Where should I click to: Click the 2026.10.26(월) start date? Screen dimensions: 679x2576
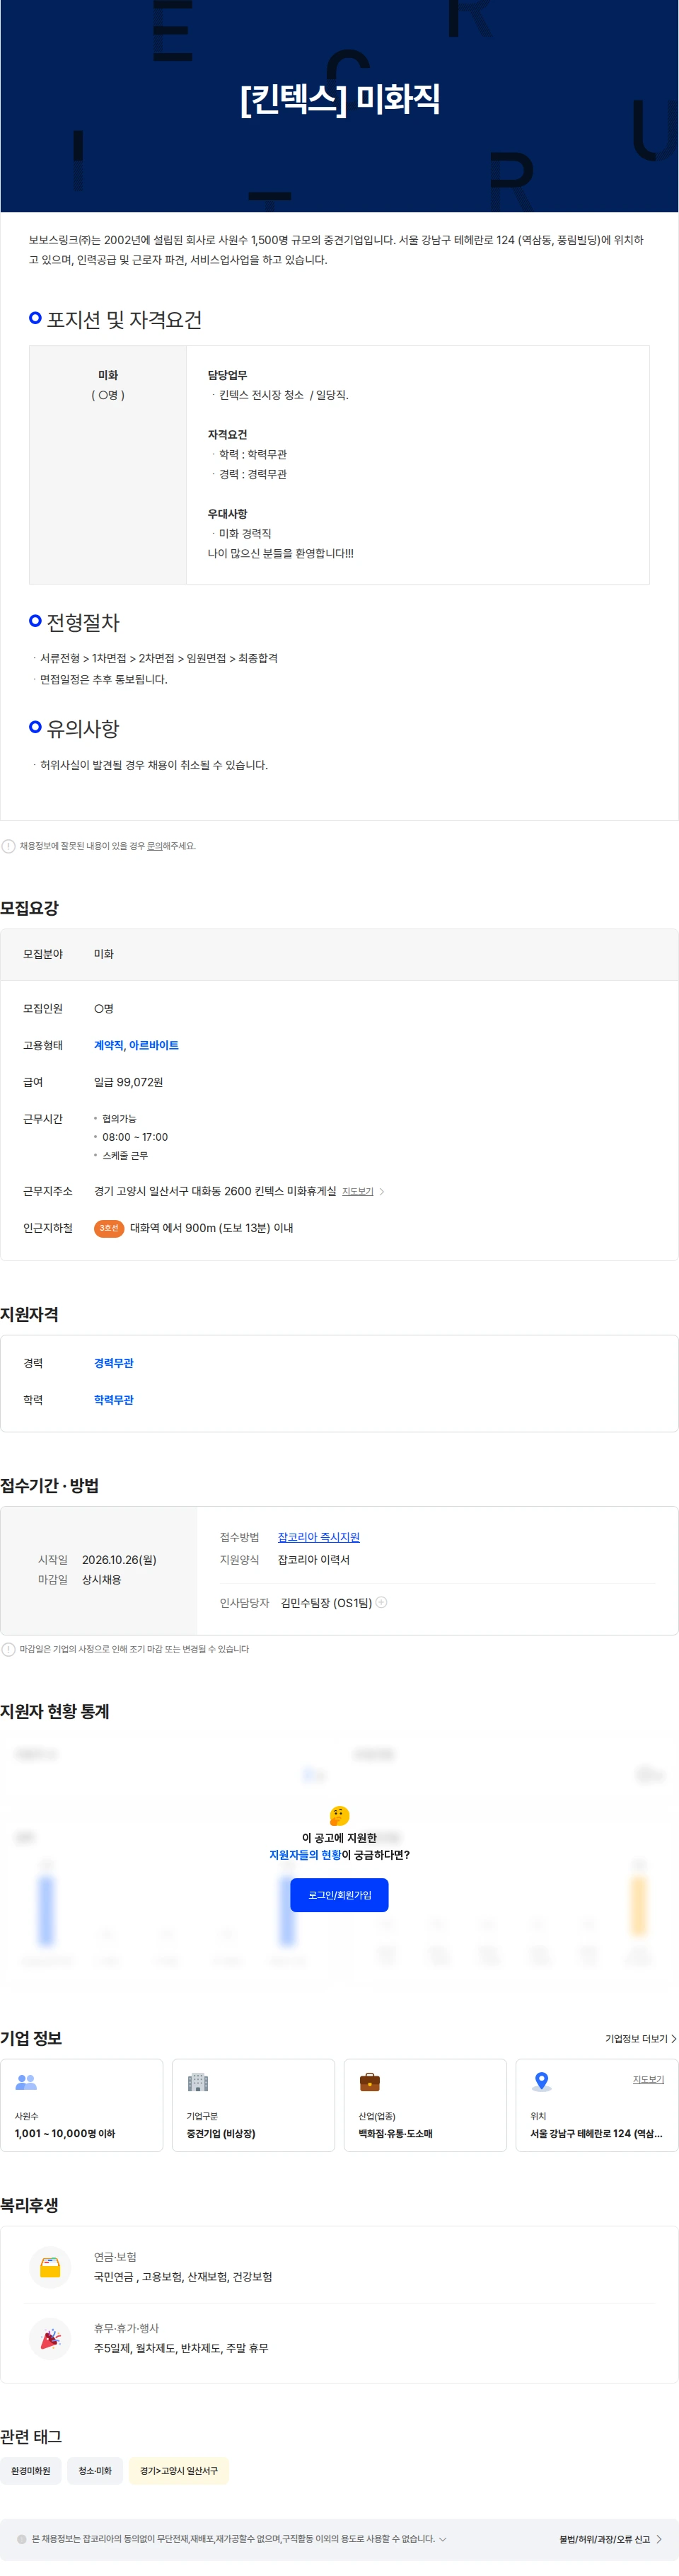click(x=119, y=1559)
